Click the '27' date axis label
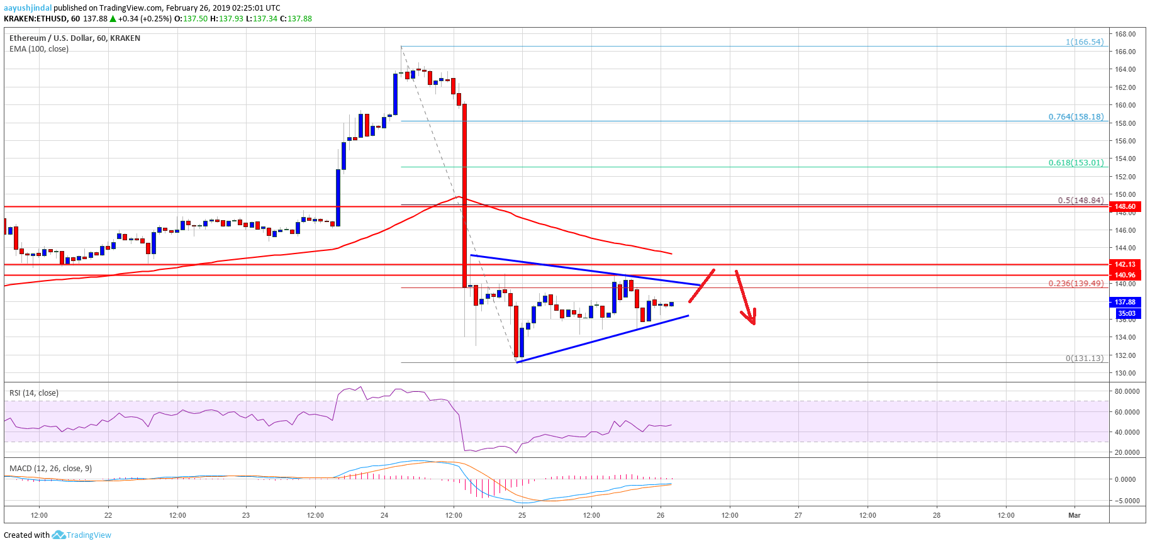 (798, 515)
